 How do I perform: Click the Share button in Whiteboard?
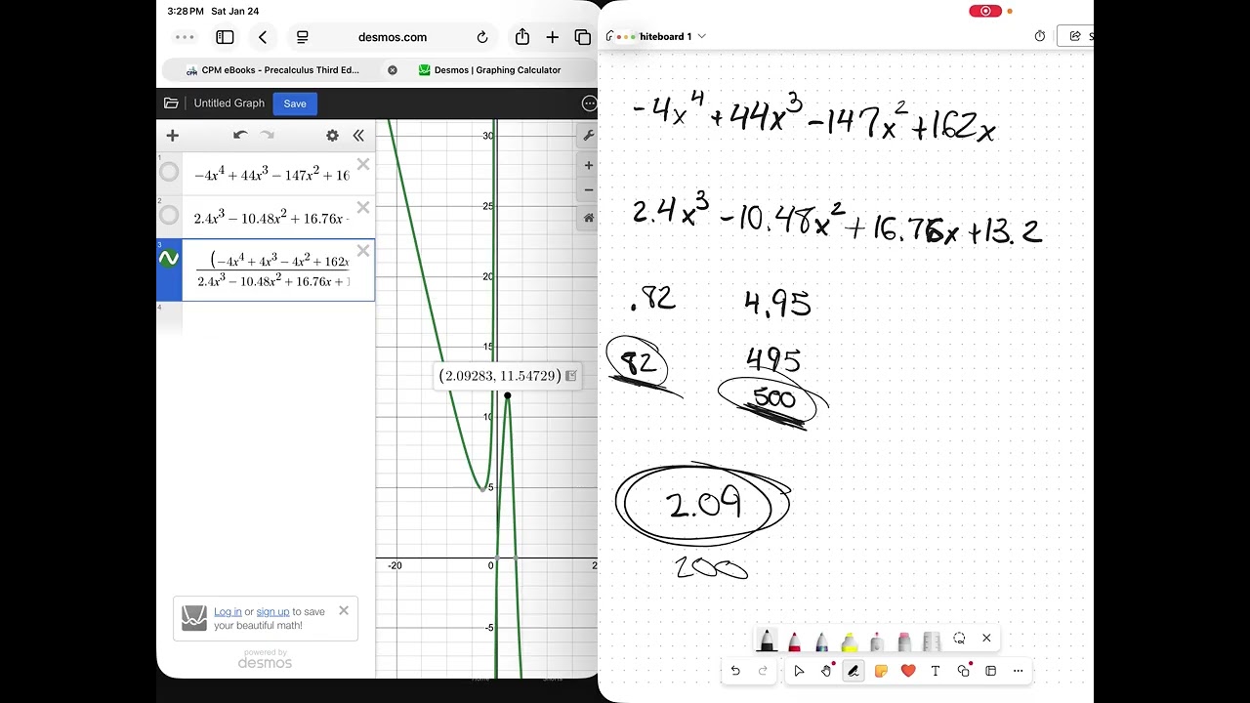pyautogui.click(x=1077, y=36)
